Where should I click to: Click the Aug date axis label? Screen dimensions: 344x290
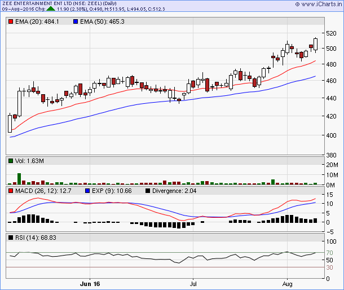coord(287,284)
